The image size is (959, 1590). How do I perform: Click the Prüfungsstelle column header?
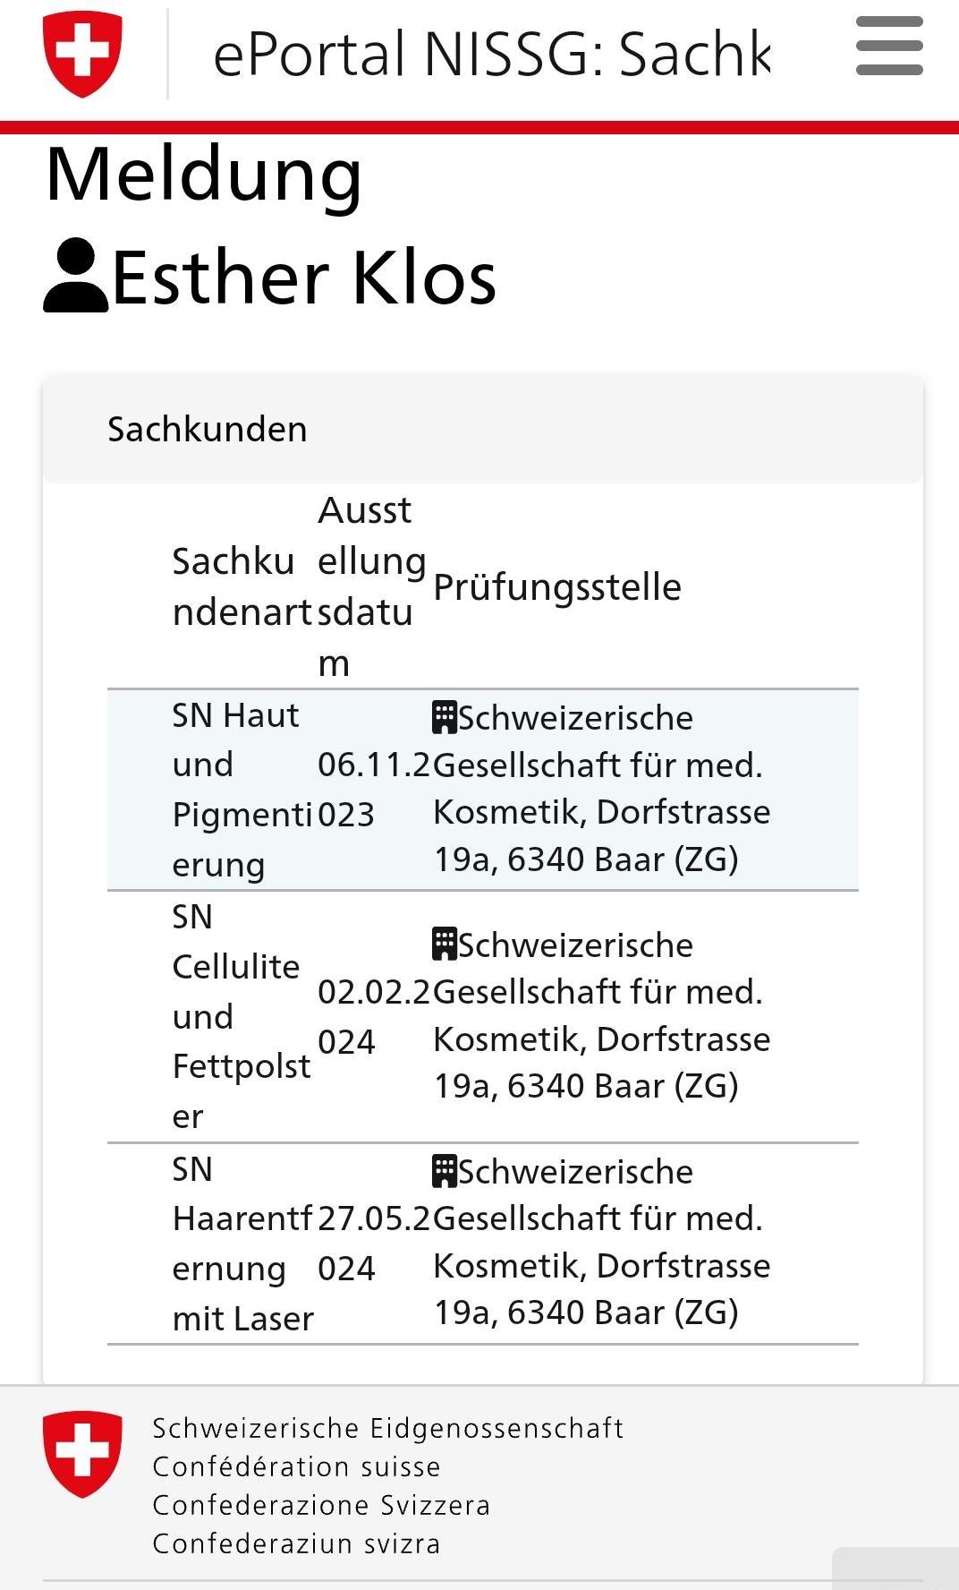pos(557,587)
